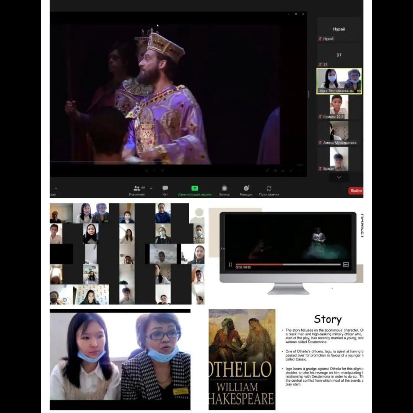
Task: Click the shared opera video of the crowned man
Action: click(165, 94)
